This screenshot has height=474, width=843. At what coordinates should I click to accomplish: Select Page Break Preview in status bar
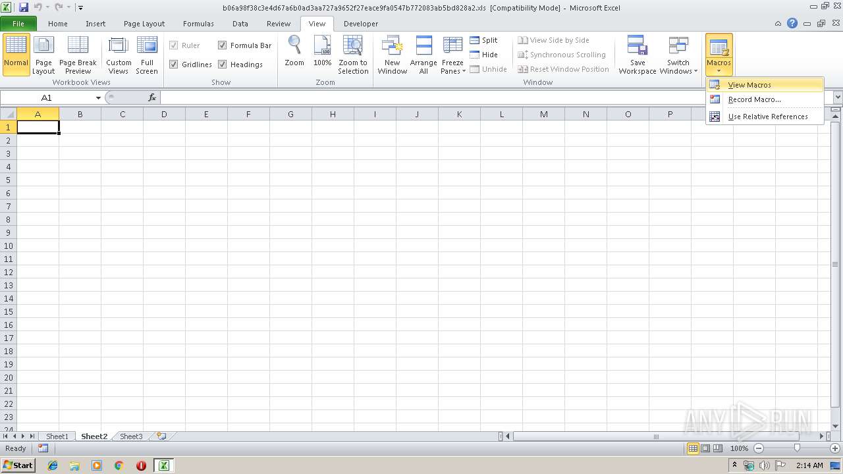point(718,448)
